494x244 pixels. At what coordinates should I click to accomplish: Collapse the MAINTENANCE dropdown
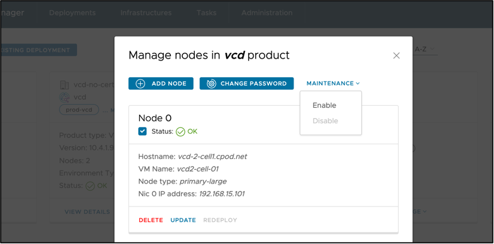(333, 83)
